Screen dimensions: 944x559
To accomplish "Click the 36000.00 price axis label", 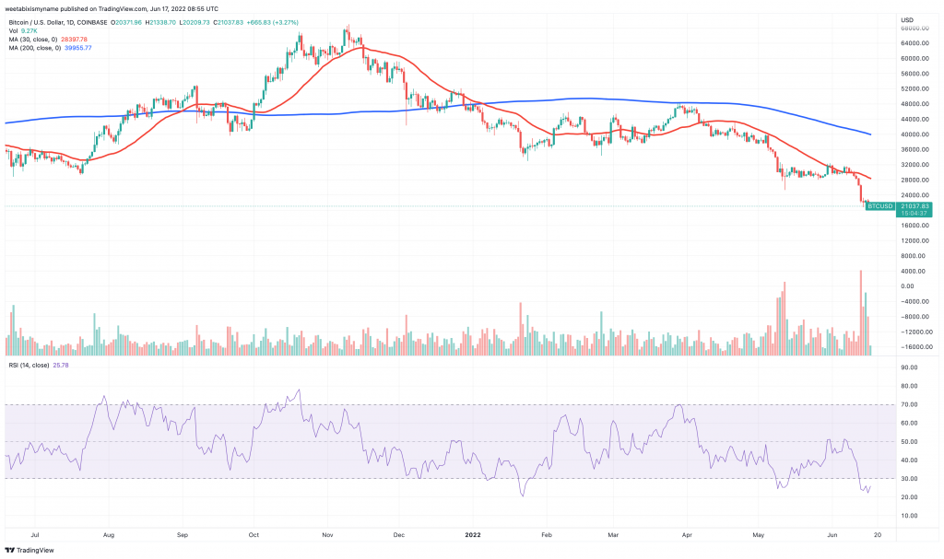I will [x=915, y=150].
